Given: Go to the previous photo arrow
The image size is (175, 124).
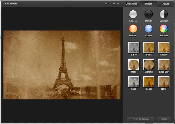Looking at the screenshot, I should [114, 4].
